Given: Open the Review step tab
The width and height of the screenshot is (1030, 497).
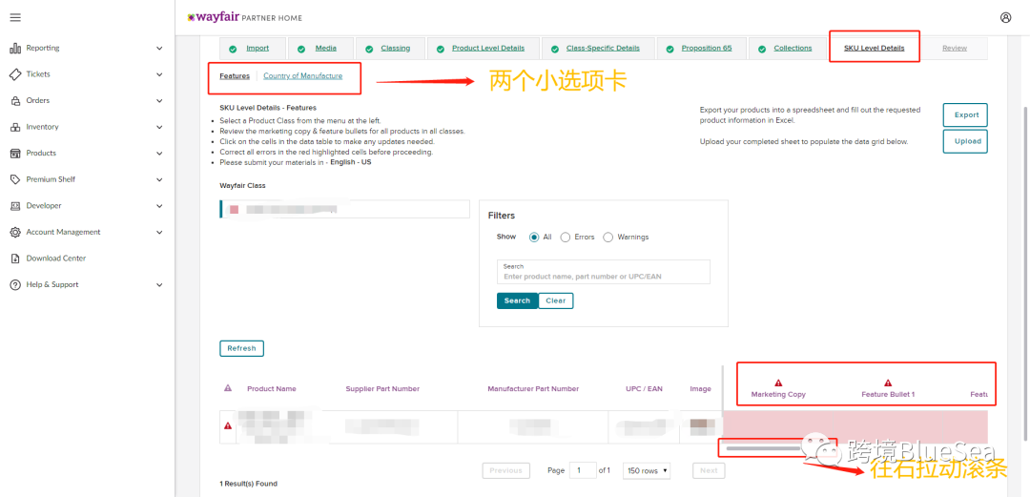Looking at the screenshot, I should click(x=955, y=48).
